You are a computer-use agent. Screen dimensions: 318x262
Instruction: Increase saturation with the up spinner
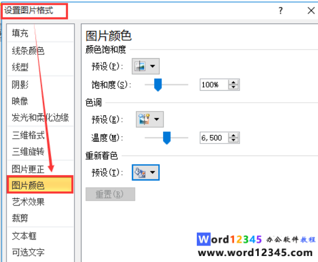click(x=233, y=82)
